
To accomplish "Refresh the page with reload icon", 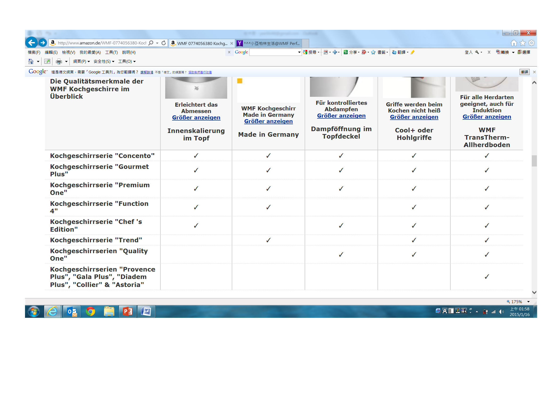I will 164,43.
